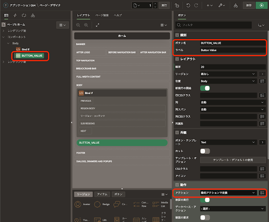
Task: Zoom out the layout view
Action: click(x=78, y=25)
